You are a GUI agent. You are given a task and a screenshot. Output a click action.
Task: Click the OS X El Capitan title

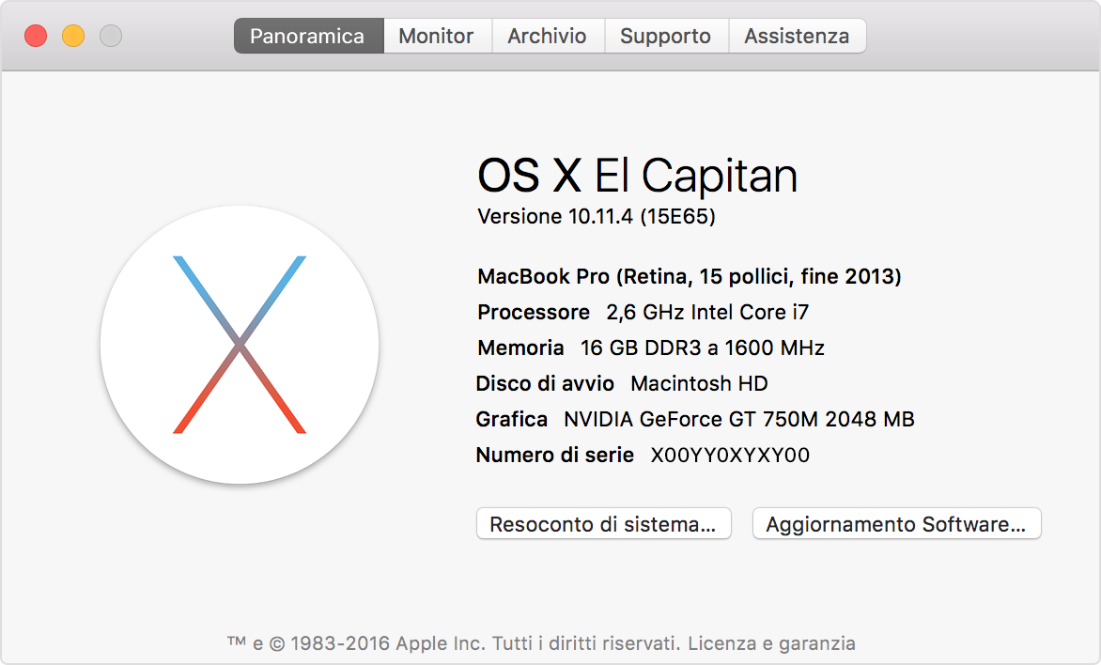pos(638,175)
